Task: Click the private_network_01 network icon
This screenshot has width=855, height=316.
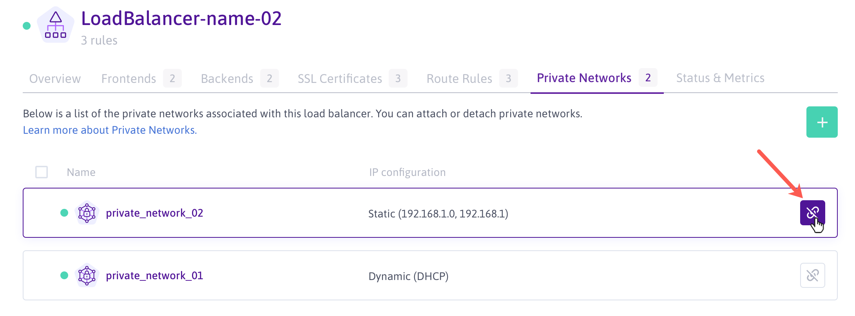Action: tap(87, 275)
